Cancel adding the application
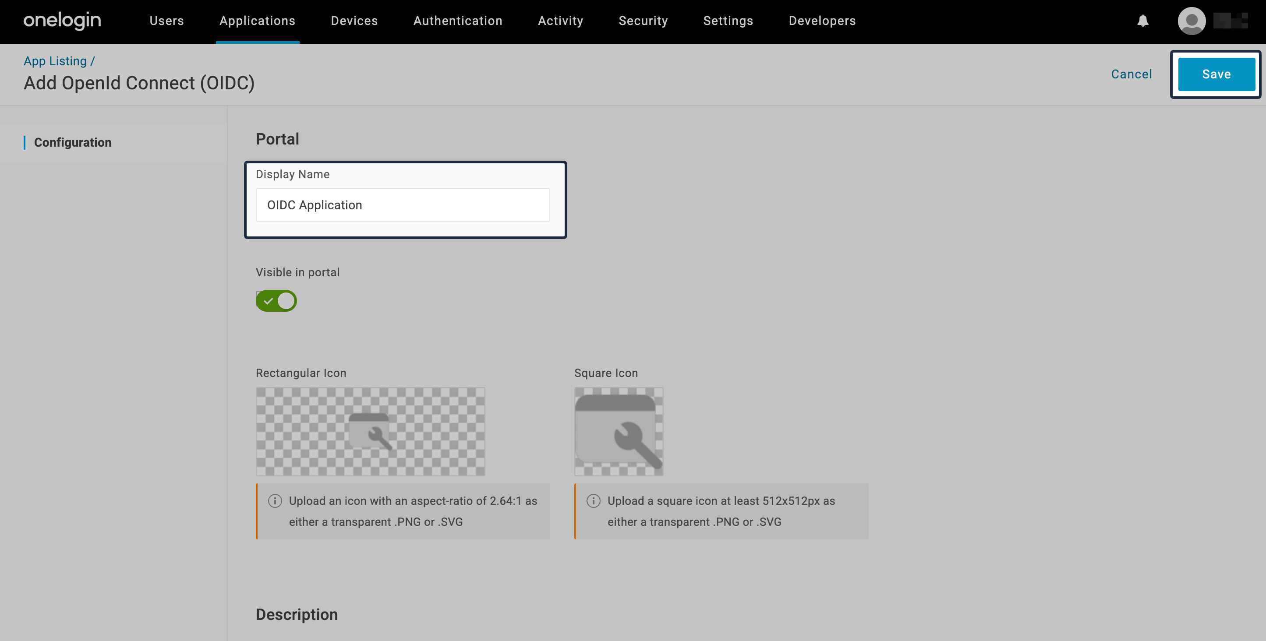 coord(1132,74)
